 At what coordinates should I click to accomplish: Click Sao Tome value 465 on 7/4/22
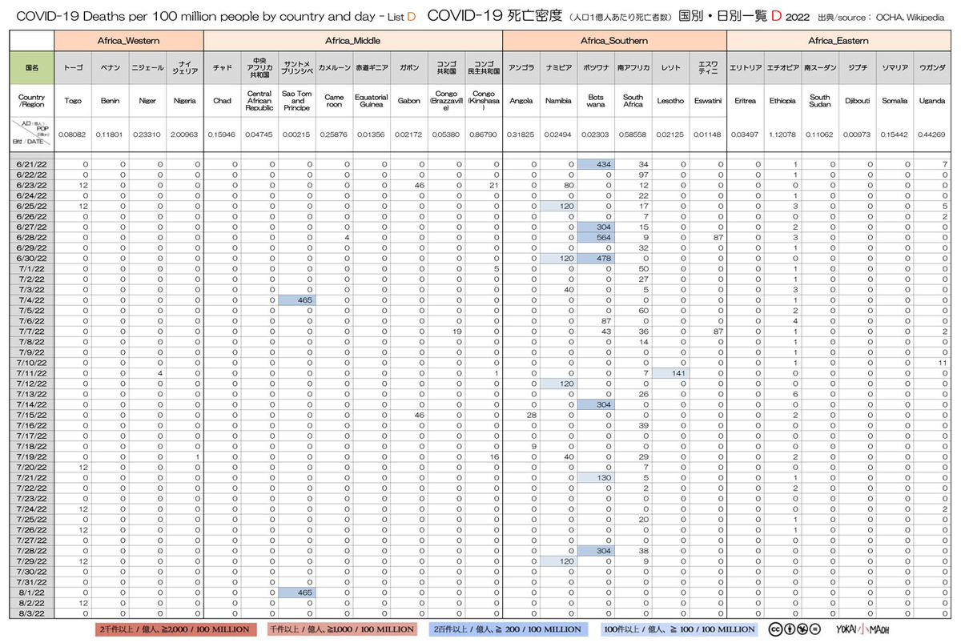(x=297, y=299)
